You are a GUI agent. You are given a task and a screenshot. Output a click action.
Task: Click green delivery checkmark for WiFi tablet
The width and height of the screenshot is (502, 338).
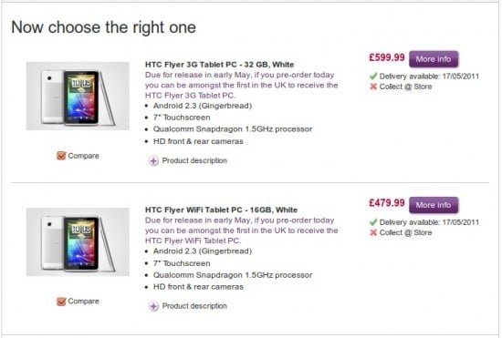coord(373,222)
